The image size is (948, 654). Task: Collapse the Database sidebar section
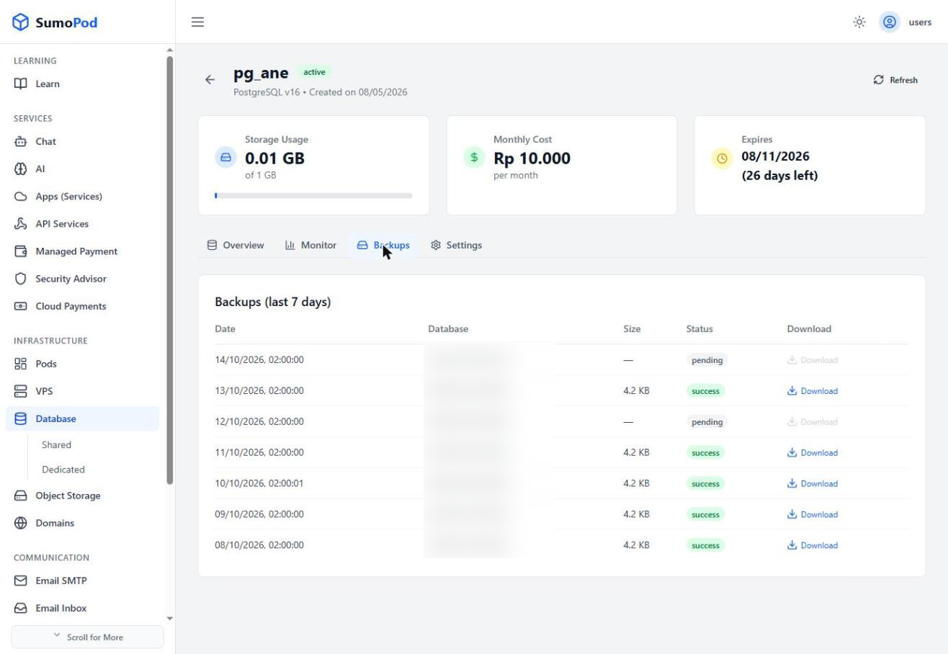[82, 419]
